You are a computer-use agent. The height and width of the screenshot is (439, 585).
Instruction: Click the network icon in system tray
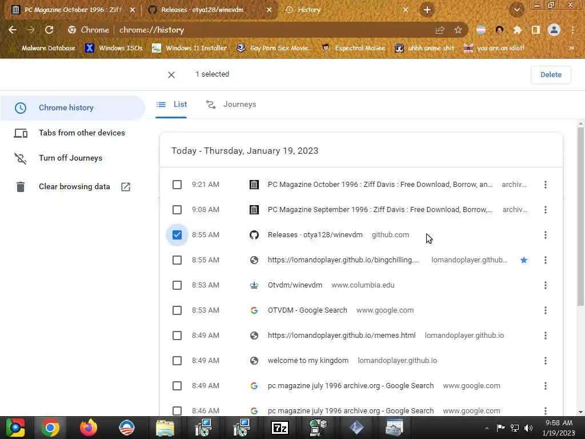tap(515, 428)
